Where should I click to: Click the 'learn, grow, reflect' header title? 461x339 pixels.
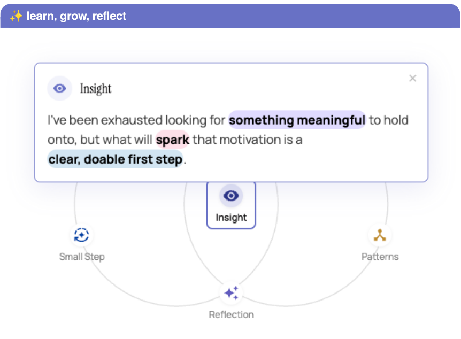pos(76,16)
